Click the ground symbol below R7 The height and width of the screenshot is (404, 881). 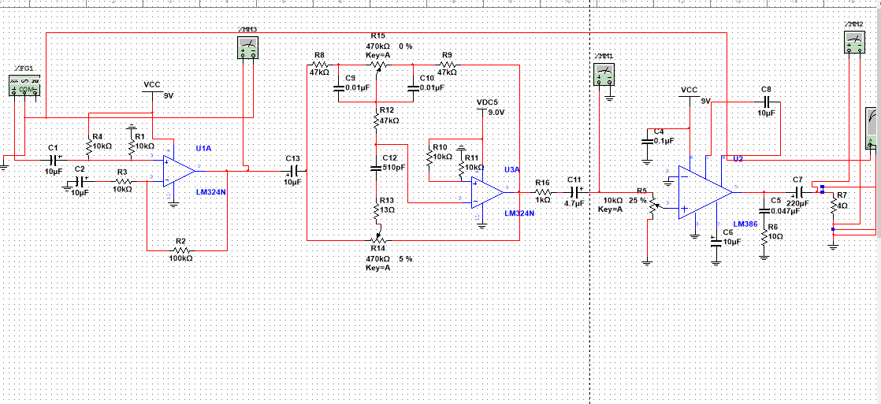(833, 246)
